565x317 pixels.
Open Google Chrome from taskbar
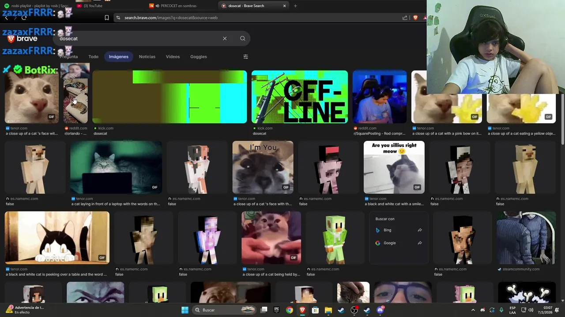(x=289, y=310)
